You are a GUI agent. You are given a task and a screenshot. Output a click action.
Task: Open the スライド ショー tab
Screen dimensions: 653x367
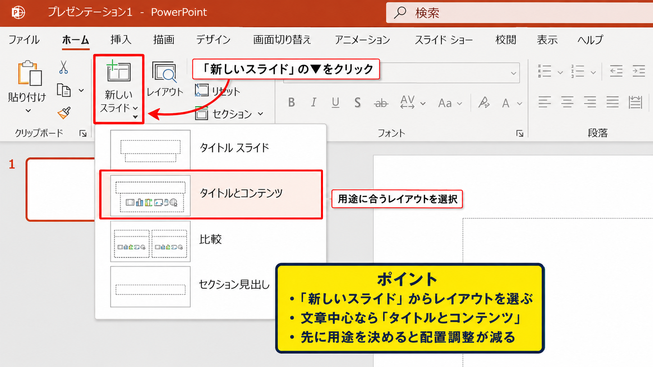(444, 40)
